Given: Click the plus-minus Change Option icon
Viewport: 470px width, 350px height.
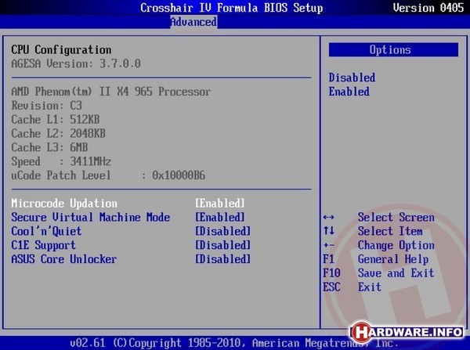Looking at the screenshot, I should tap(329, 245).
